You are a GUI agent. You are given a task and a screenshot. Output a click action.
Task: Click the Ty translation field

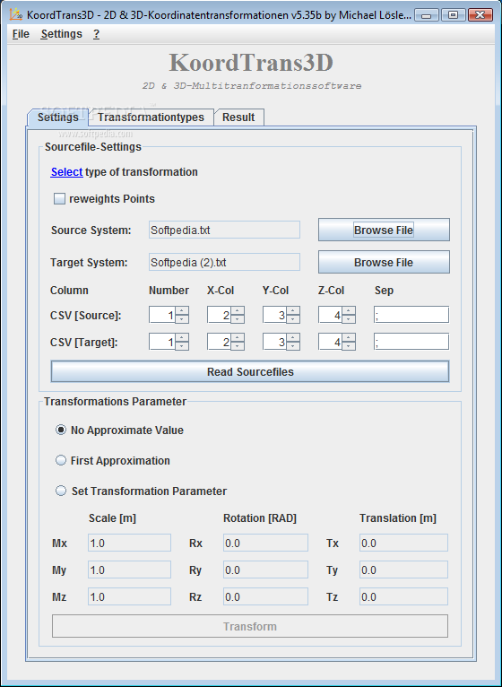click(x=403, y=570)
